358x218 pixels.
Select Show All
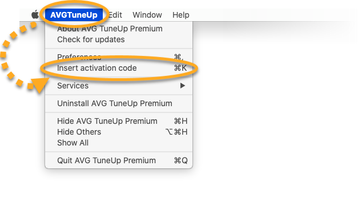tap(119, 143)
